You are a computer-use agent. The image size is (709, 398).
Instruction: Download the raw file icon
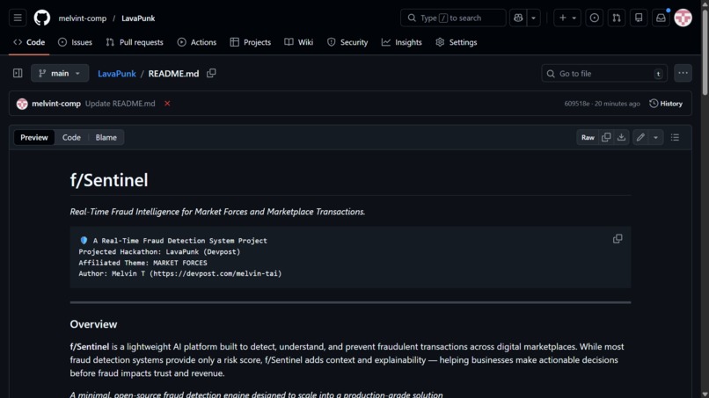click(621, 137)
